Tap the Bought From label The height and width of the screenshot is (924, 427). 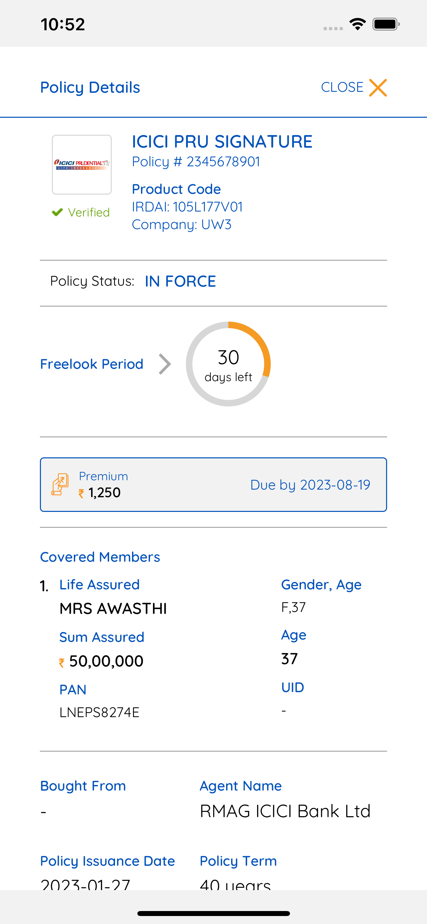click(x=83, y=786)
